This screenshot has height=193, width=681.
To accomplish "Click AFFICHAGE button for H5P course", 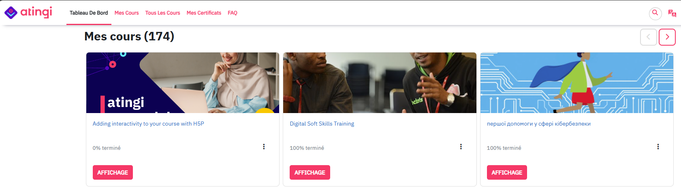I will 113,172.
